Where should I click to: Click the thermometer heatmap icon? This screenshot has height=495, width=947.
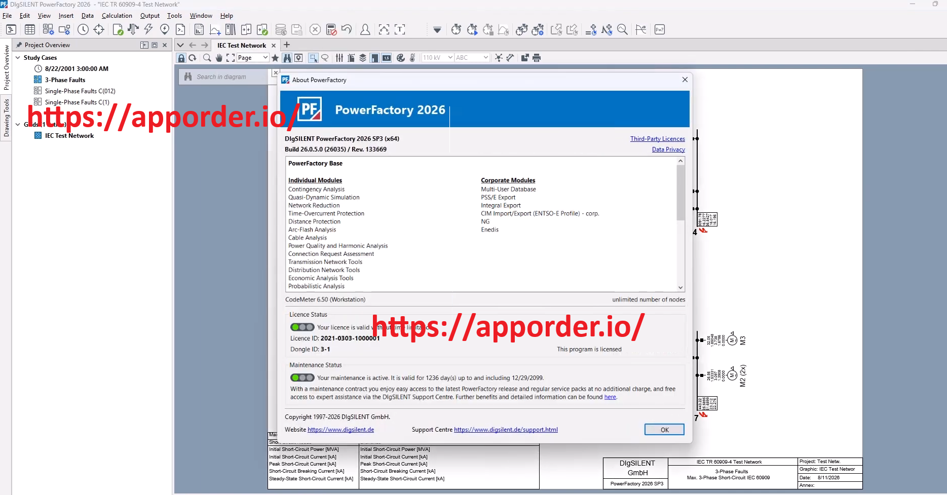click(x=412, y=58)
